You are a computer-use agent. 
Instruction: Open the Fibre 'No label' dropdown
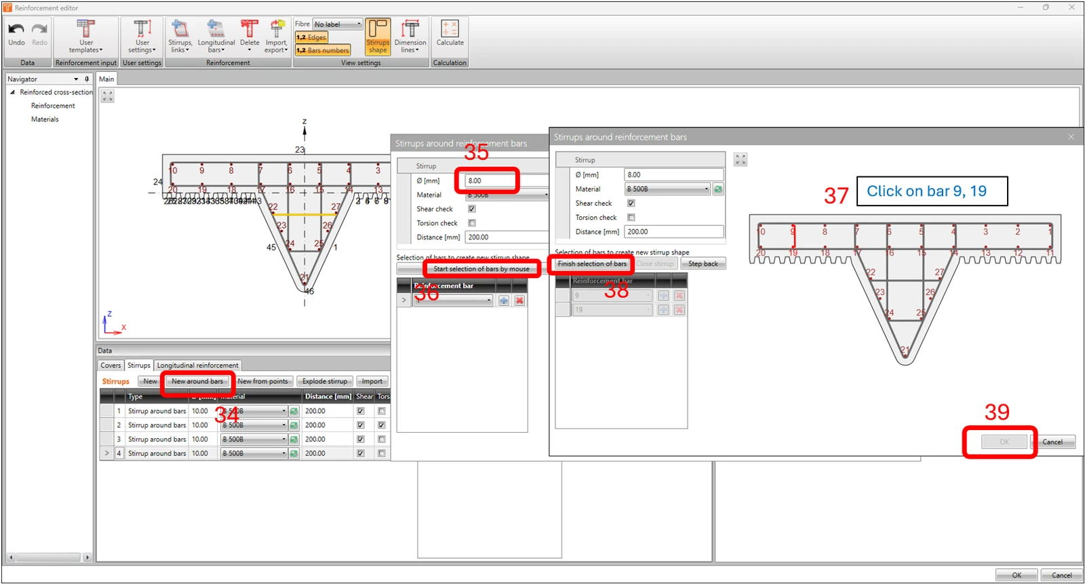338,24
